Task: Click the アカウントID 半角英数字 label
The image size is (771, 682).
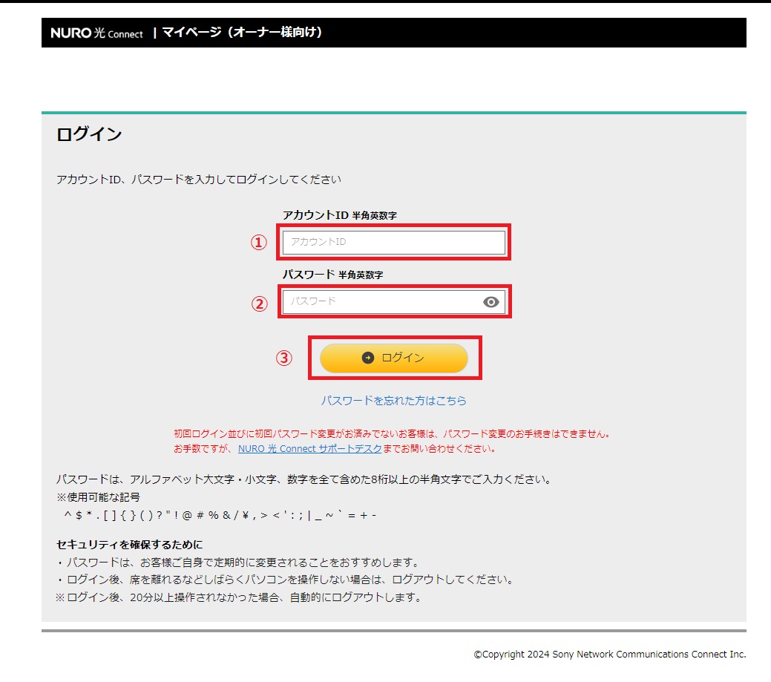Action: (x=340, y=215)
